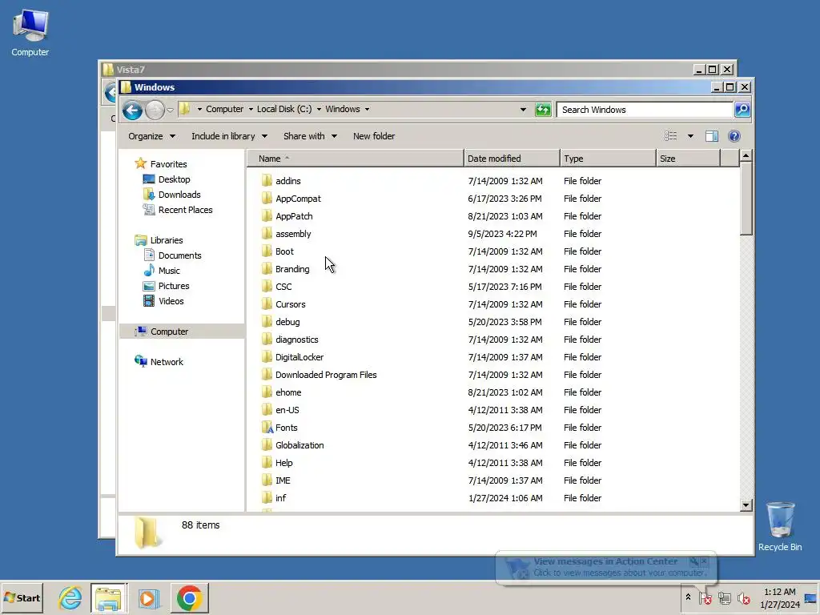Show hidden tray icons arrow
Screen dimensions: 820x615
pyautogui.click(x=688, y=597)
